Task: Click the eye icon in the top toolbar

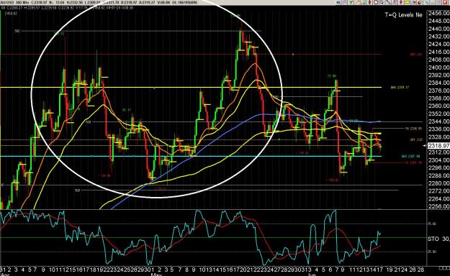Action: click(338, 2)
